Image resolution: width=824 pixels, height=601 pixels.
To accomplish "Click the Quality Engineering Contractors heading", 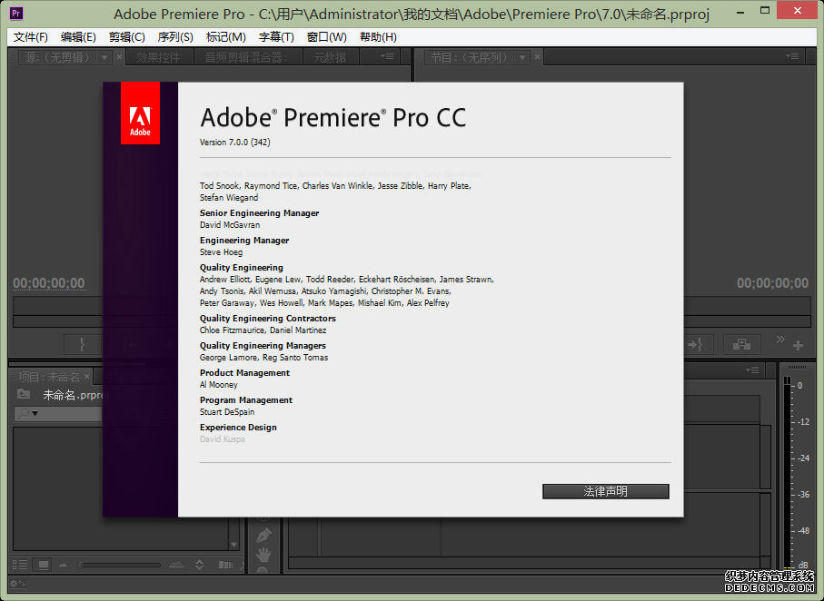I will coord(267,319).
